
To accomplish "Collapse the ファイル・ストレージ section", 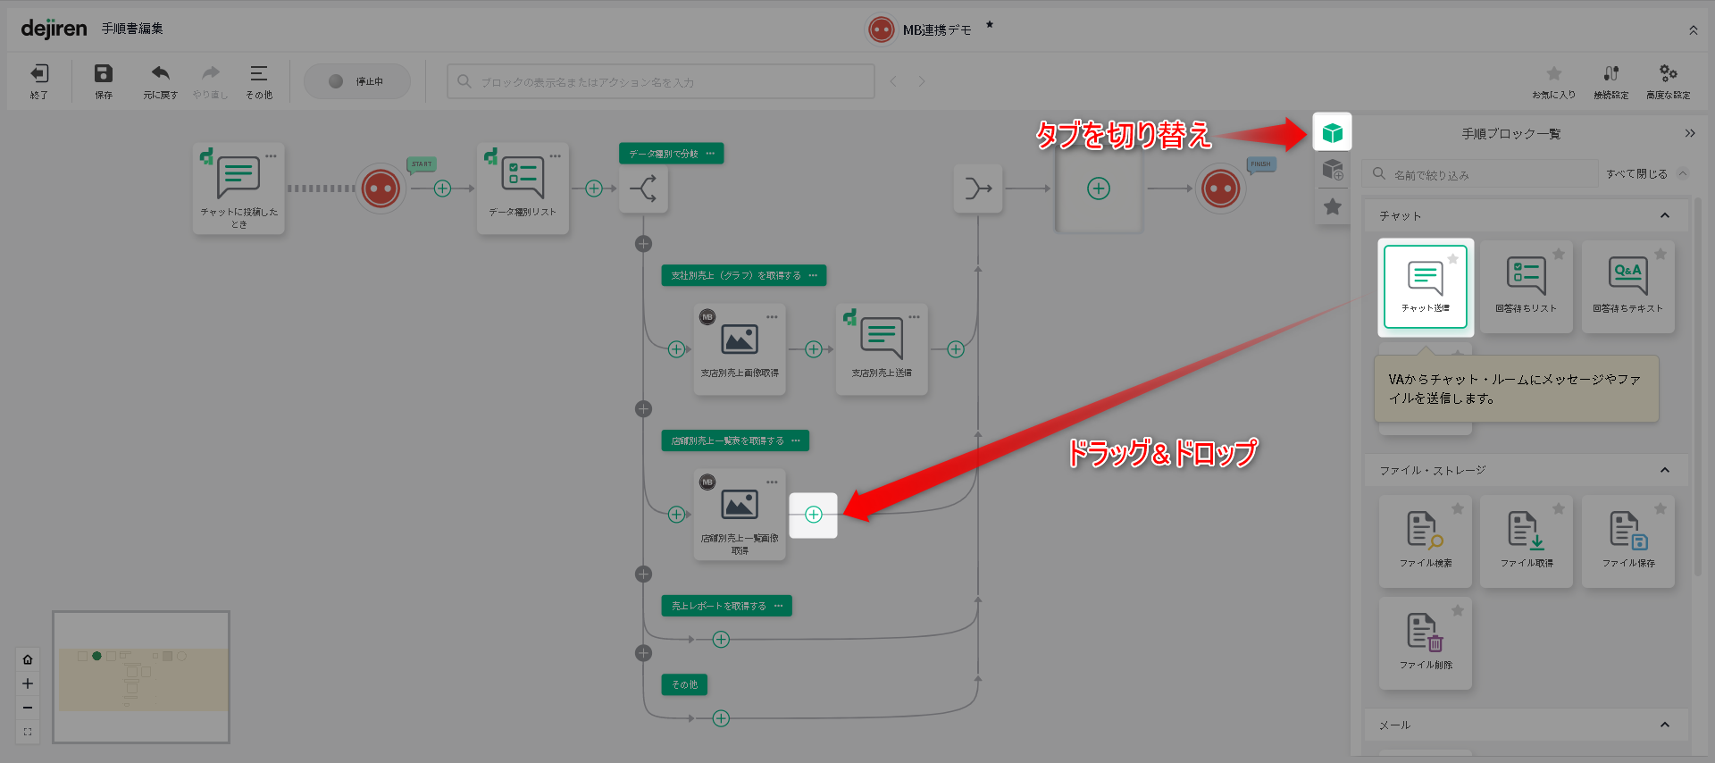I will (1665, 470).
